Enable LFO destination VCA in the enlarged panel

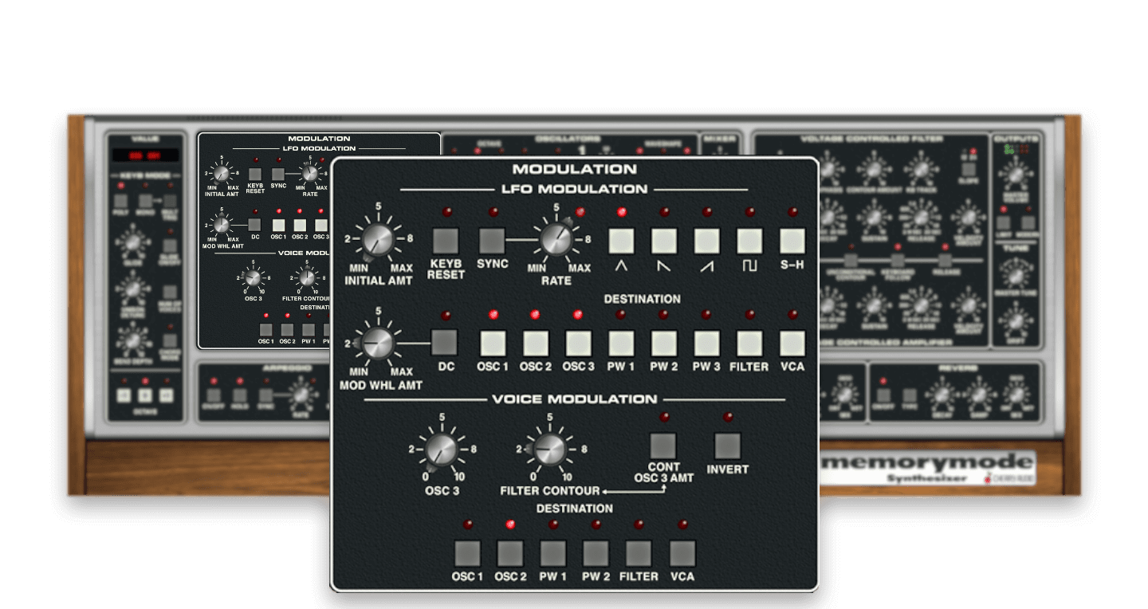pos(792,343)
